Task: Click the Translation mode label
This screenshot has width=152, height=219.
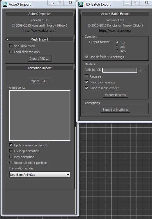Action: tap(21, 168)
